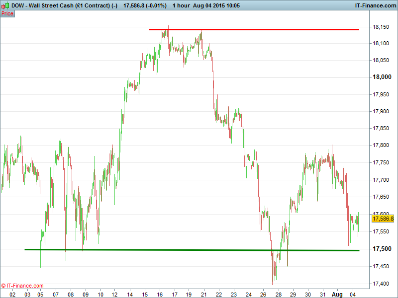This screenshot has width=398, height=298.
Task: Open the © IT-Finance.com link at bottom left
Action: coord(22,286)
